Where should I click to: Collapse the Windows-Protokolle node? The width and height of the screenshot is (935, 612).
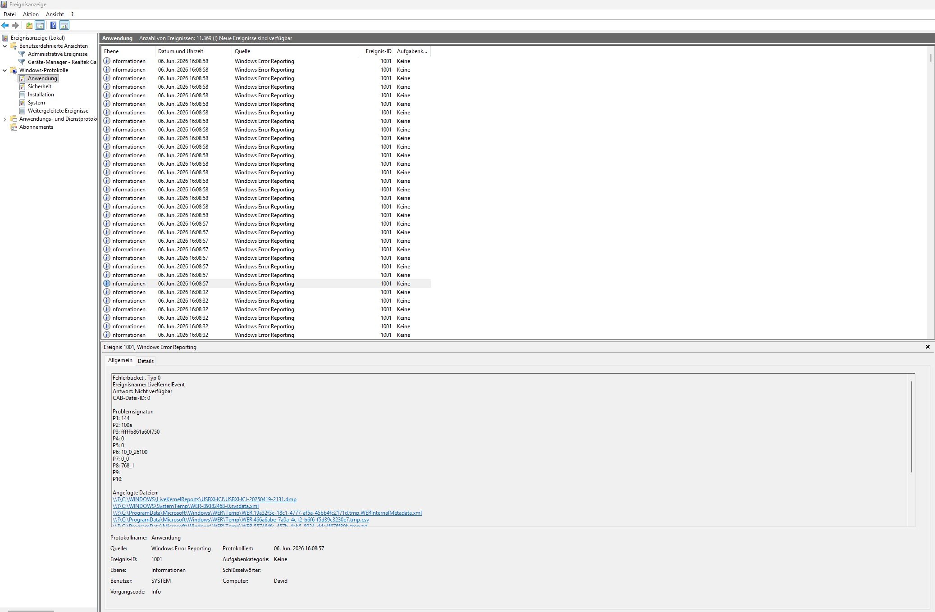5,70
